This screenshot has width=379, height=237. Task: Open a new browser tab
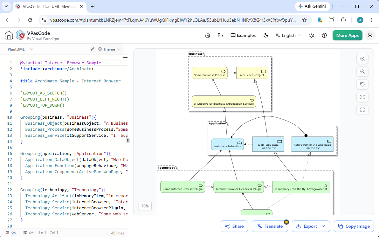(93, 7)
